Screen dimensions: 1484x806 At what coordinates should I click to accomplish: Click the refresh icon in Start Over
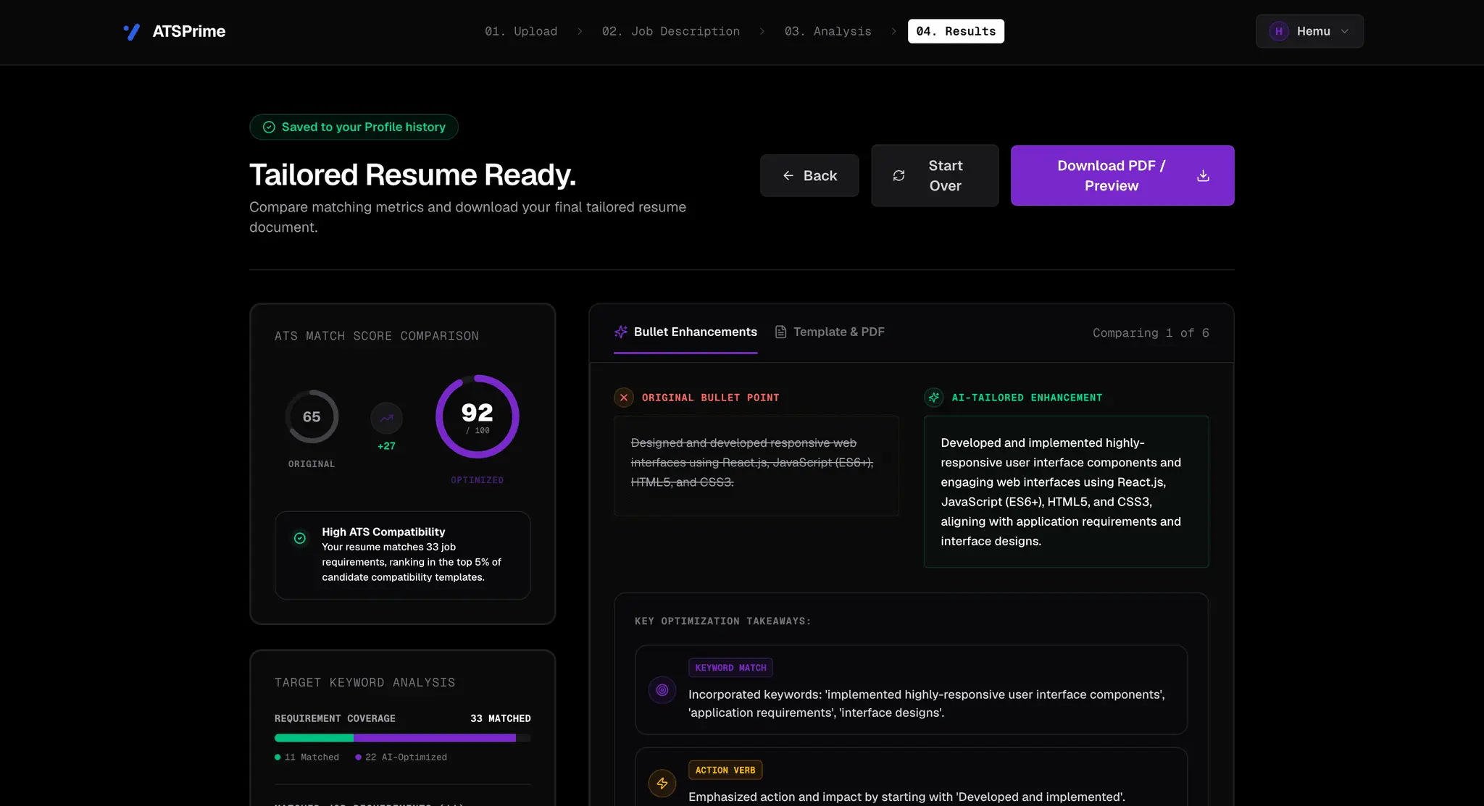(899, 175)
